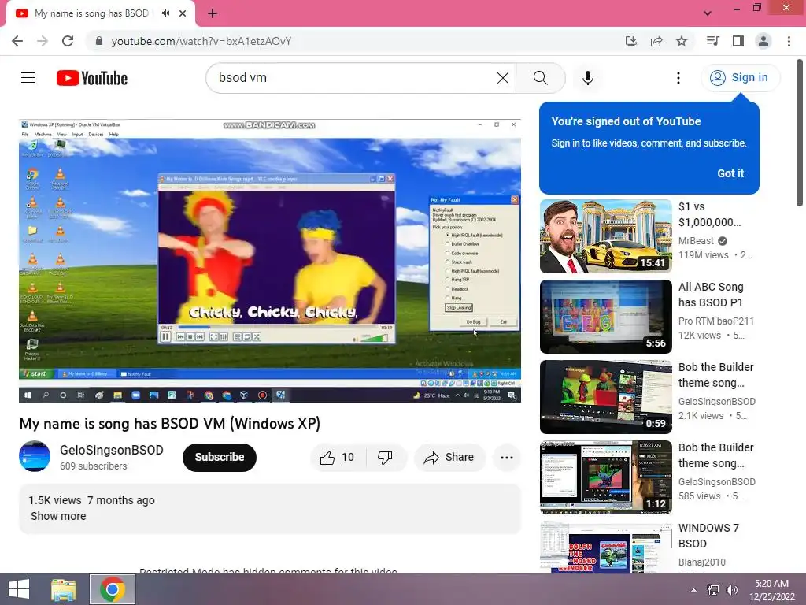The width and height of the screenshot is (806, 605).
Task: Open more actions ellipsis below video
Action: coord(507,458)
